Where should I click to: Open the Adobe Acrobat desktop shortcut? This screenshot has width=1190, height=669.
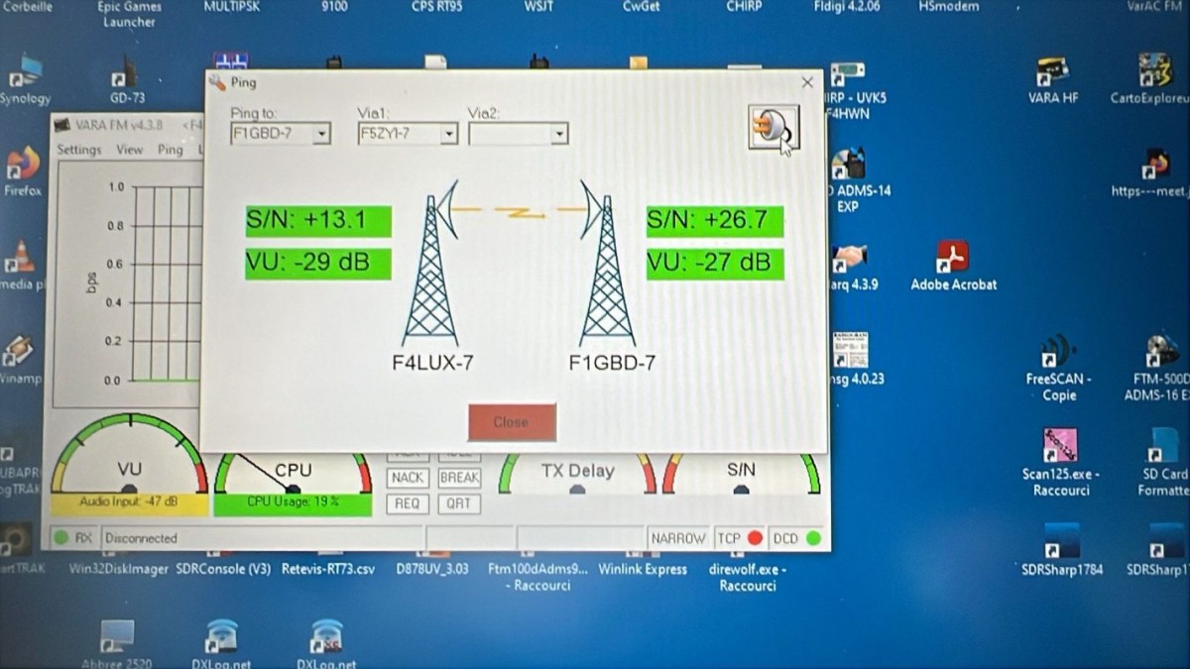point(953,266)
